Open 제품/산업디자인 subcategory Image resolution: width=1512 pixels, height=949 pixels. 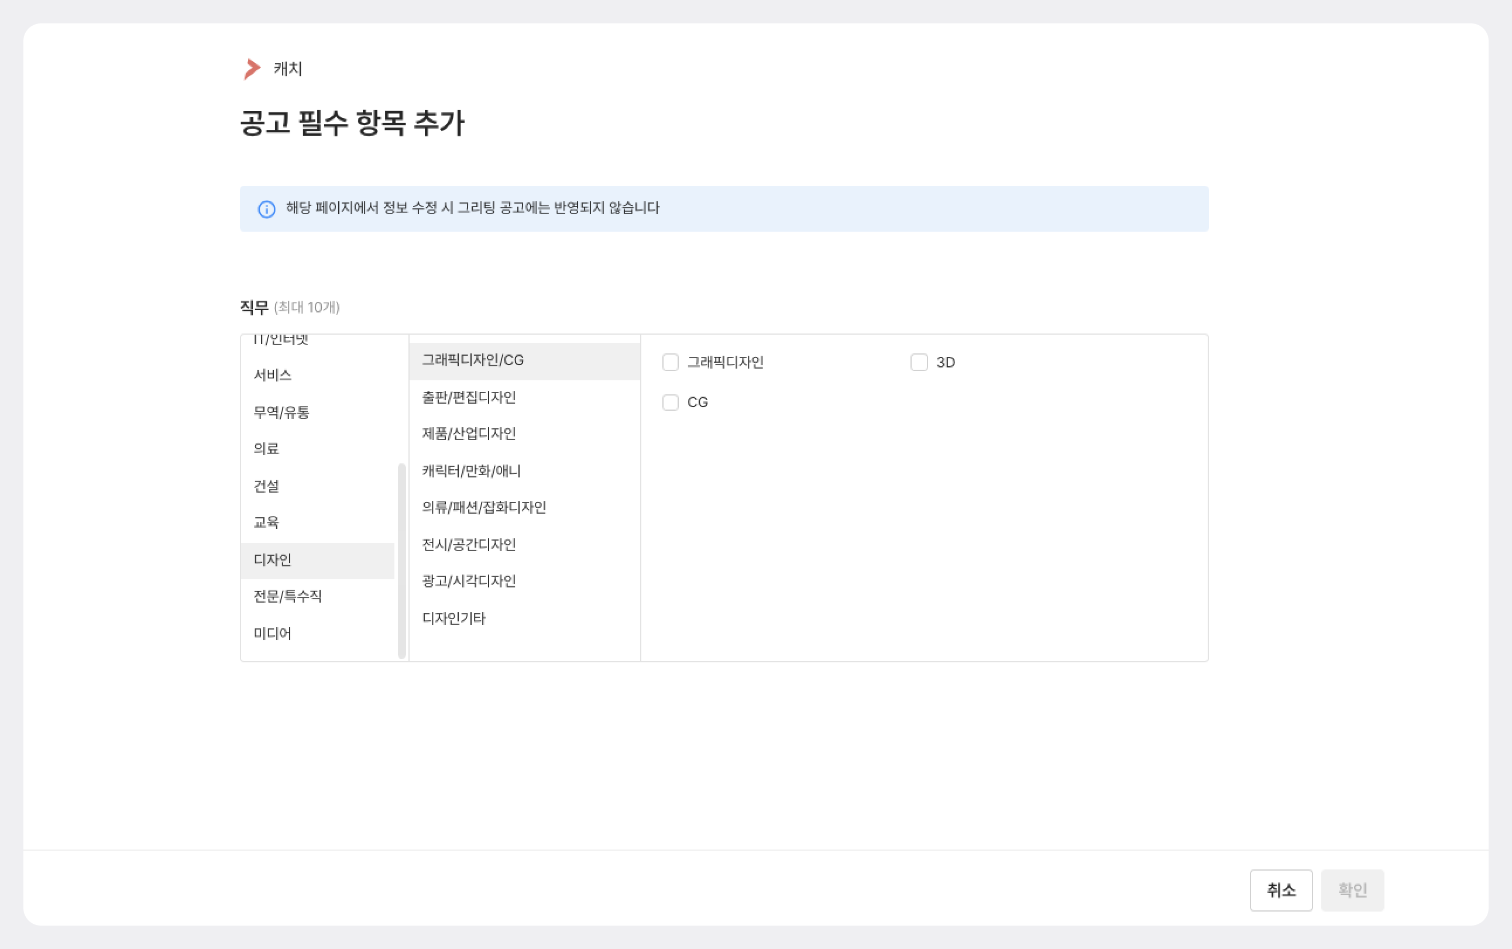pyautogui.click(x=469, y=434)
